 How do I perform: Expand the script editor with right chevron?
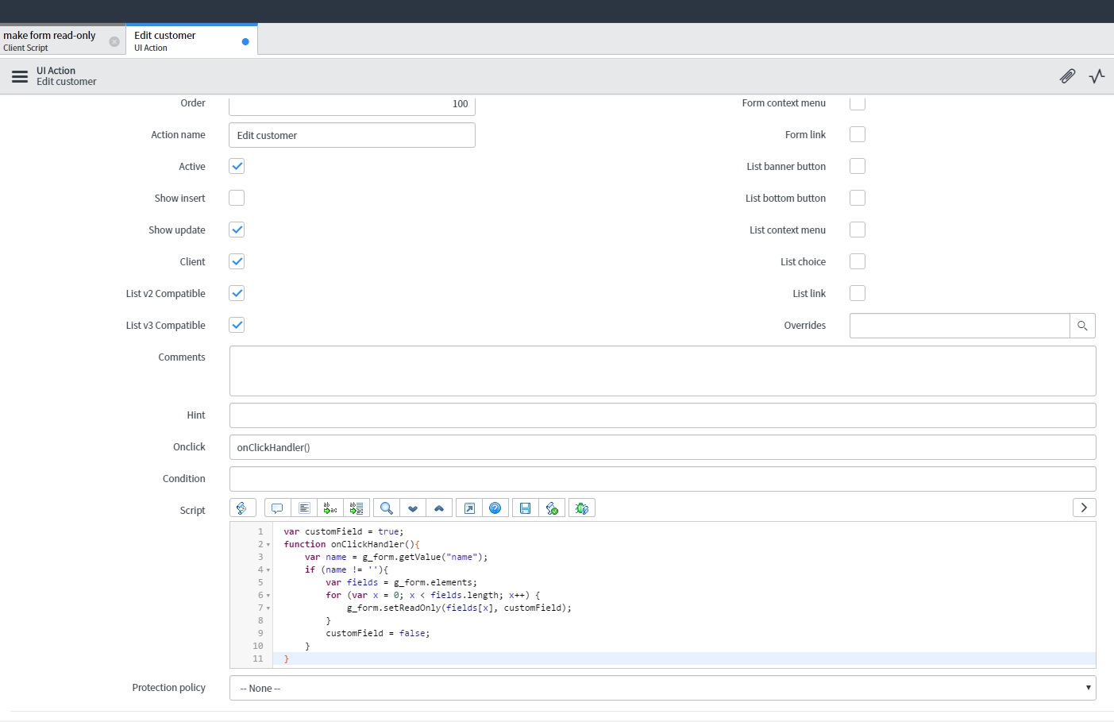pyautogui.click(x=1084, y=508)
